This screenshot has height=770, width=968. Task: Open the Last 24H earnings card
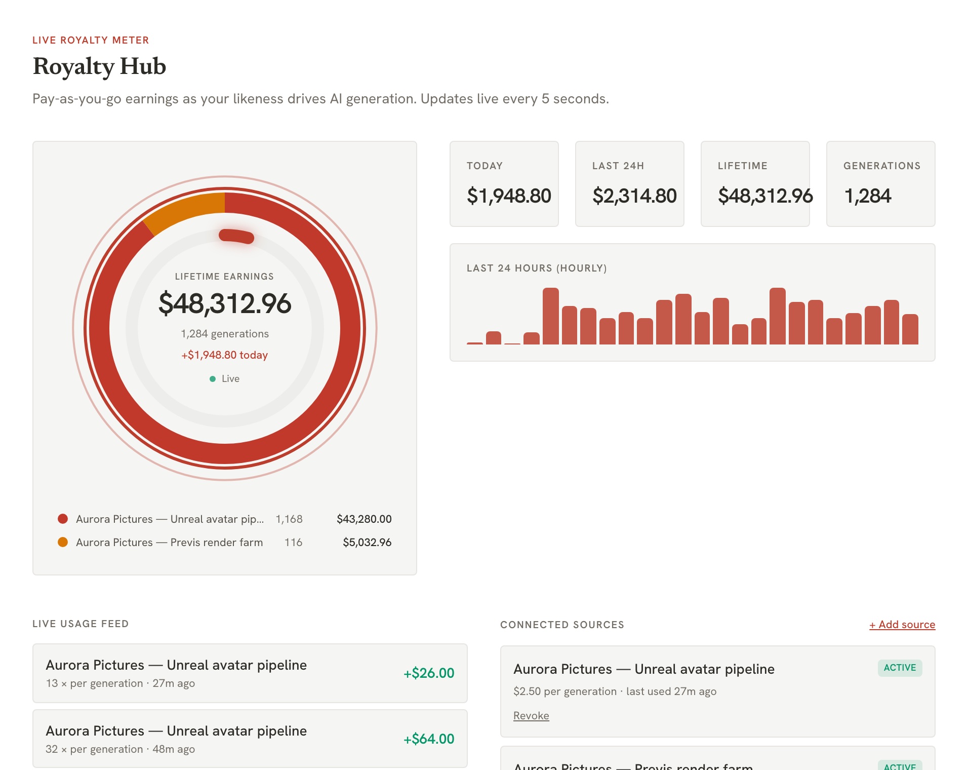coord(630,184)
